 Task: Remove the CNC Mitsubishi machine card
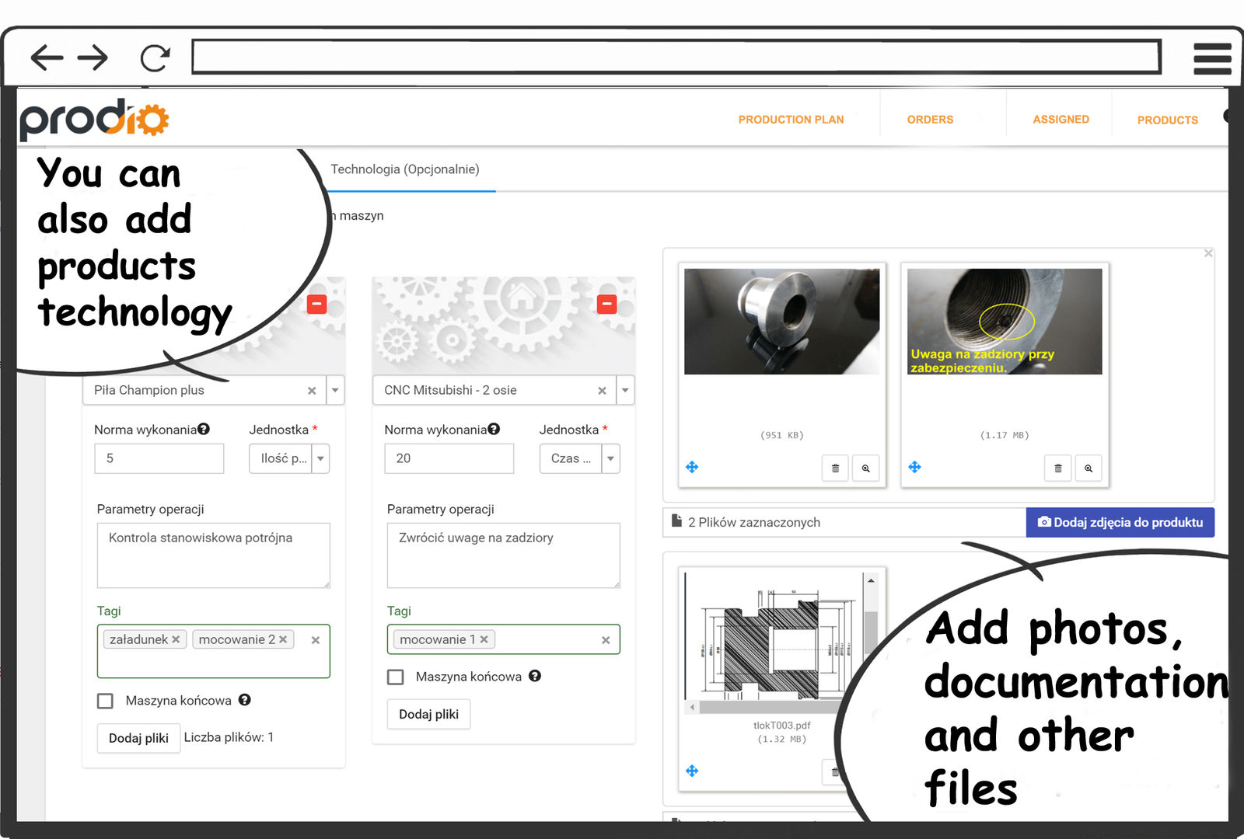[x=606, y=304]
